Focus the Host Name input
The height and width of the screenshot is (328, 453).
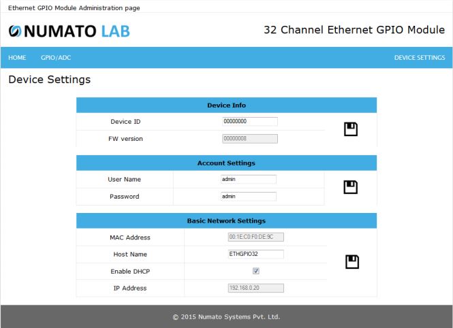click(x=255, y=254)
